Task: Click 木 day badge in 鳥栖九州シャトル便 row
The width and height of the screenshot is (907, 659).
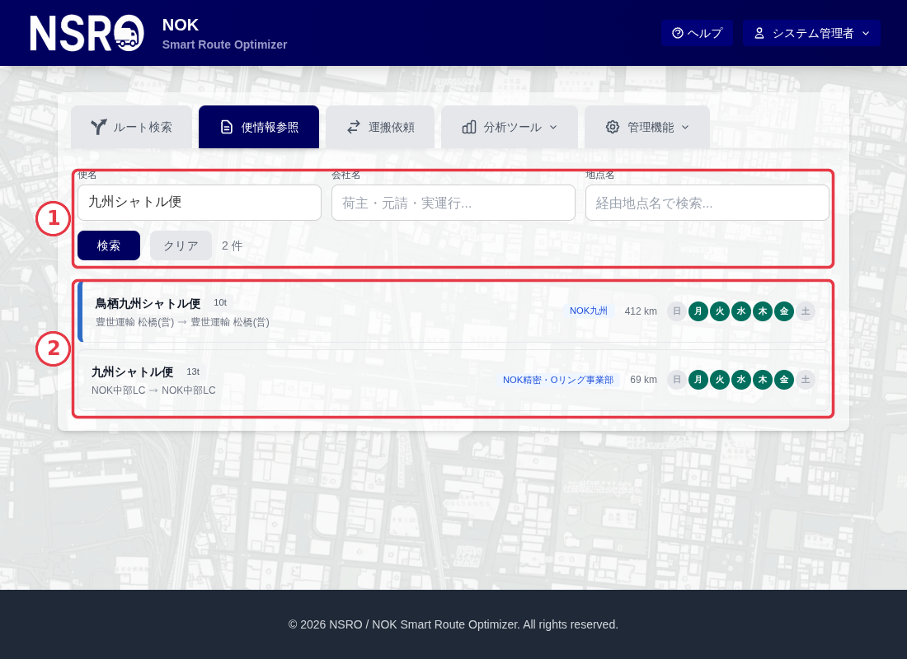Action: pyautogui.click(x=763, y=311)
